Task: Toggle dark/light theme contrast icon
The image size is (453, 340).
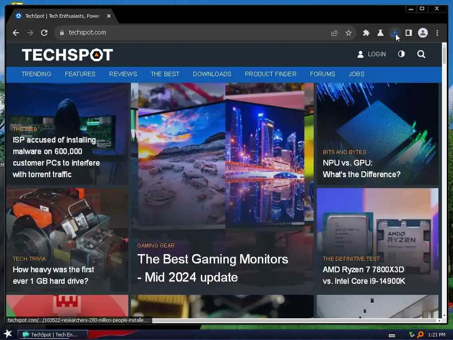Action: (x=401, y=54)
